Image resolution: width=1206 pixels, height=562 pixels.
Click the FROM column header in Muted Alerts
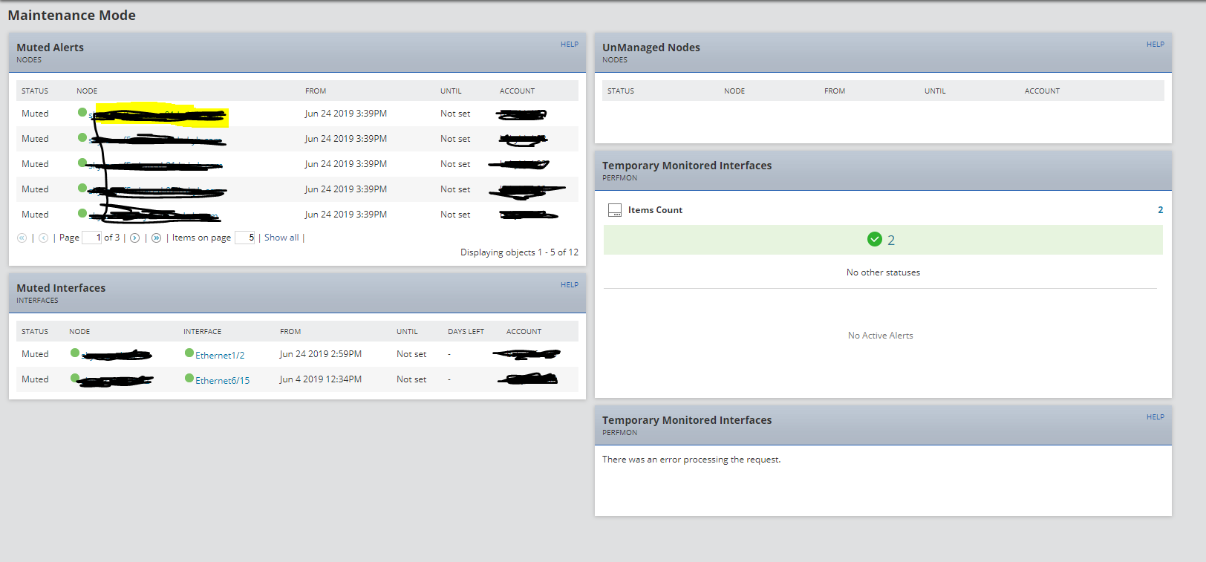click(x=316, y=91)
